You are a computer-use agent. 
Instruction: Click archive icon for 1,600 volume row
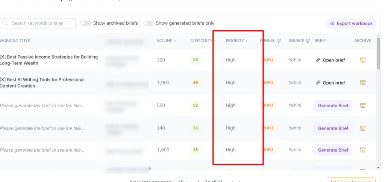tap(363, 150)
